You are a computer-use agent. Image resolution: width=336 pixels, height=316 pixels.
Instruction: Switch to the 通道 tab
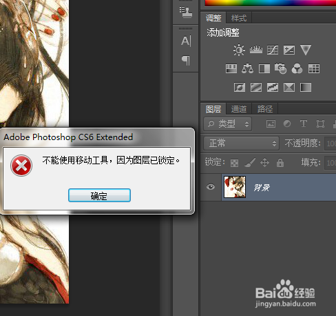coord(239,109)
